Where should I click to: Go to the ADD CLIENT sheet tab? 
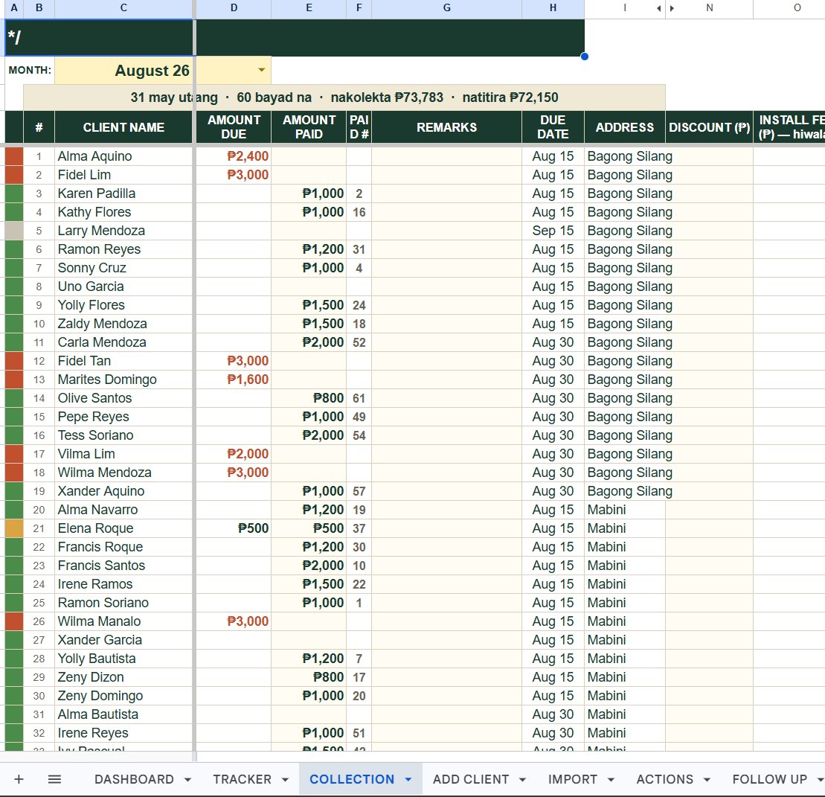(x=471, y=779)
